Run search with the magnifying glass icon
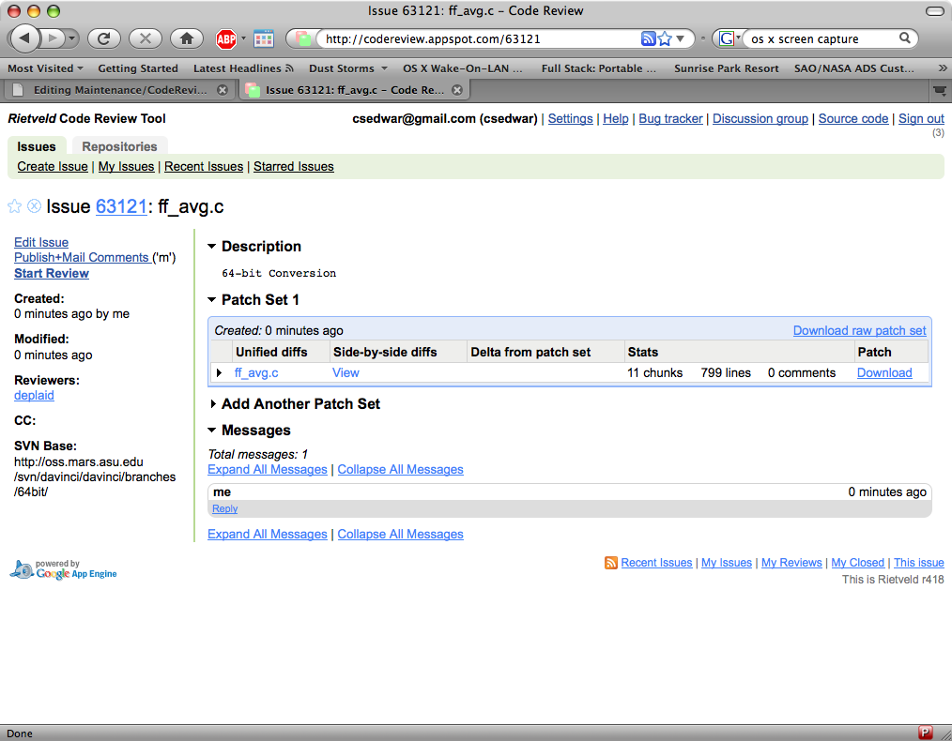The height and width of the screenshot is (741, 952). [x=905, y=38]
